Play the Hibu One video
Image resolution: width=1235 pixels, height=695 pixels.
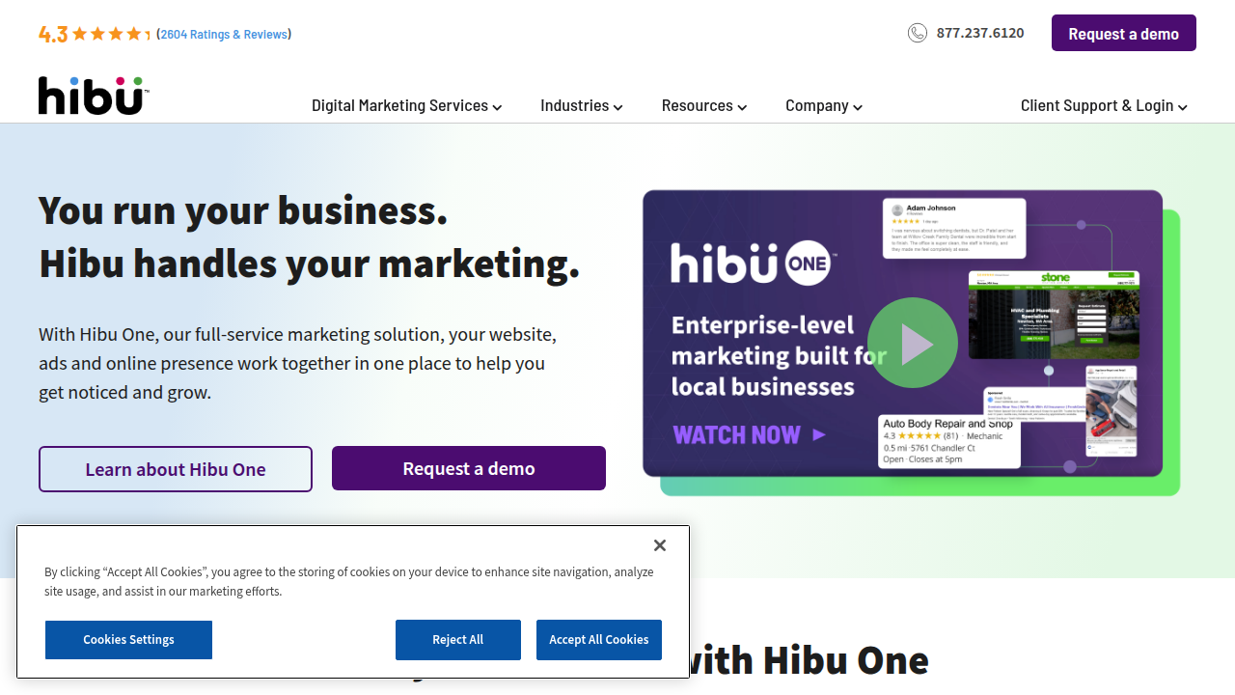click(912, 343)
